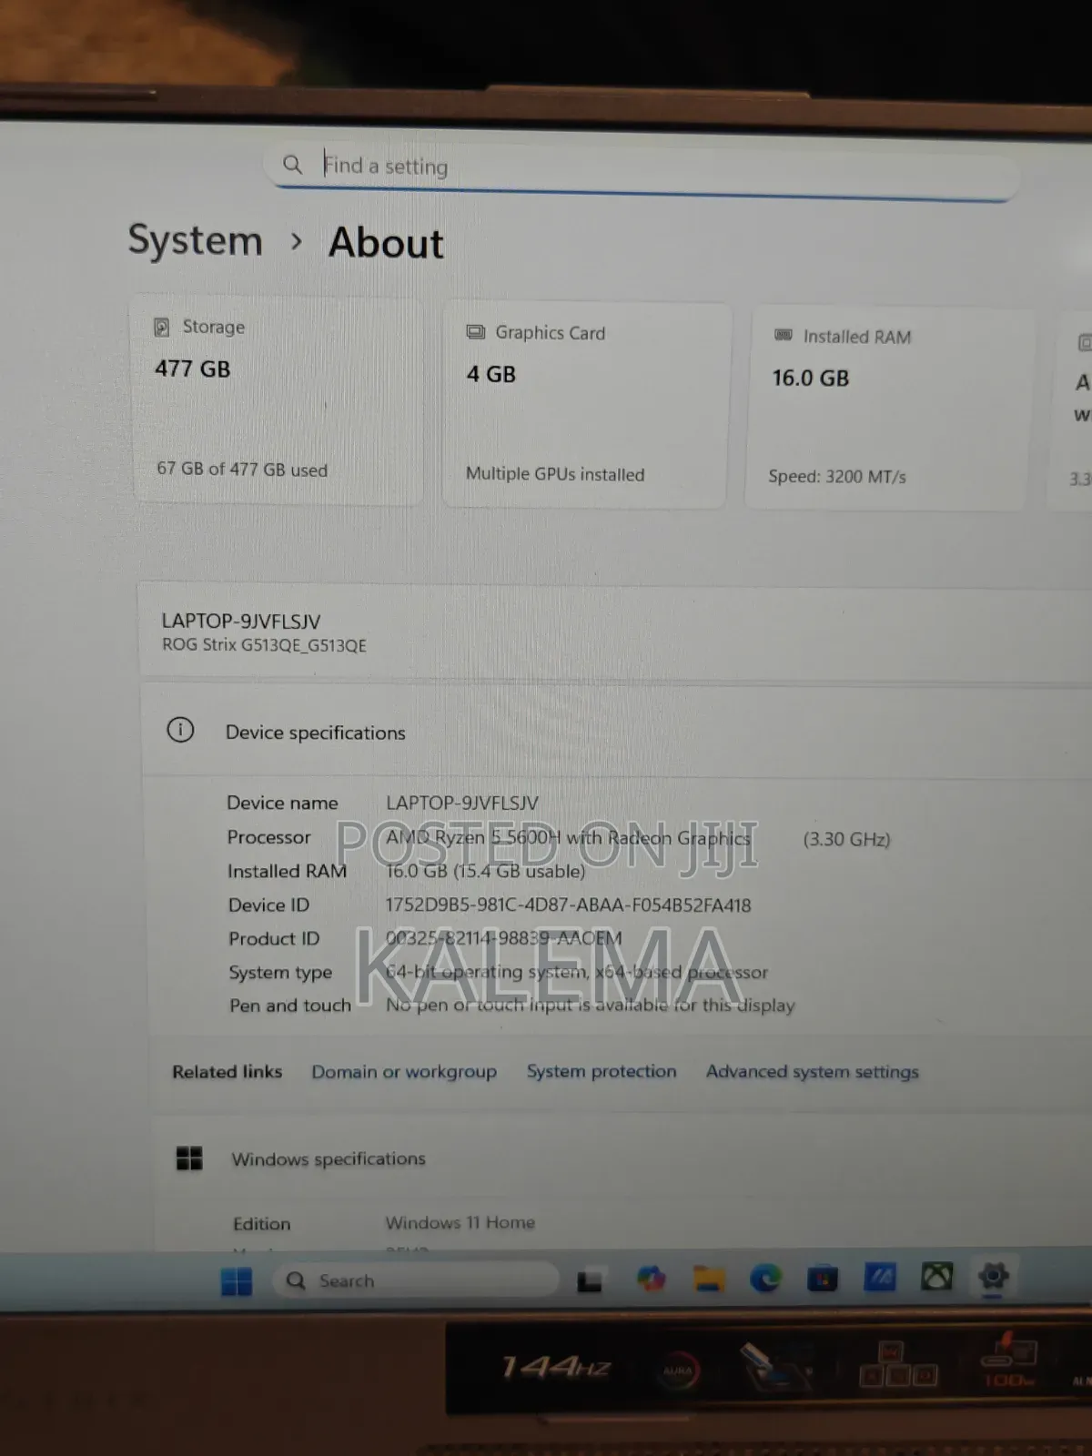Click the '16.0 GB (15.4 GB usable)' value
The height and width of the screenshot is (1456, 1092).
click(x=486, y=871)
